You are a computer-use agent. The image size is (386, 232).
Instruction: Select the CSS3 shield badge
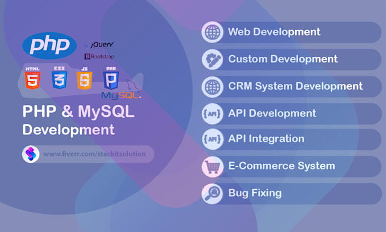[x=60, y=78]
